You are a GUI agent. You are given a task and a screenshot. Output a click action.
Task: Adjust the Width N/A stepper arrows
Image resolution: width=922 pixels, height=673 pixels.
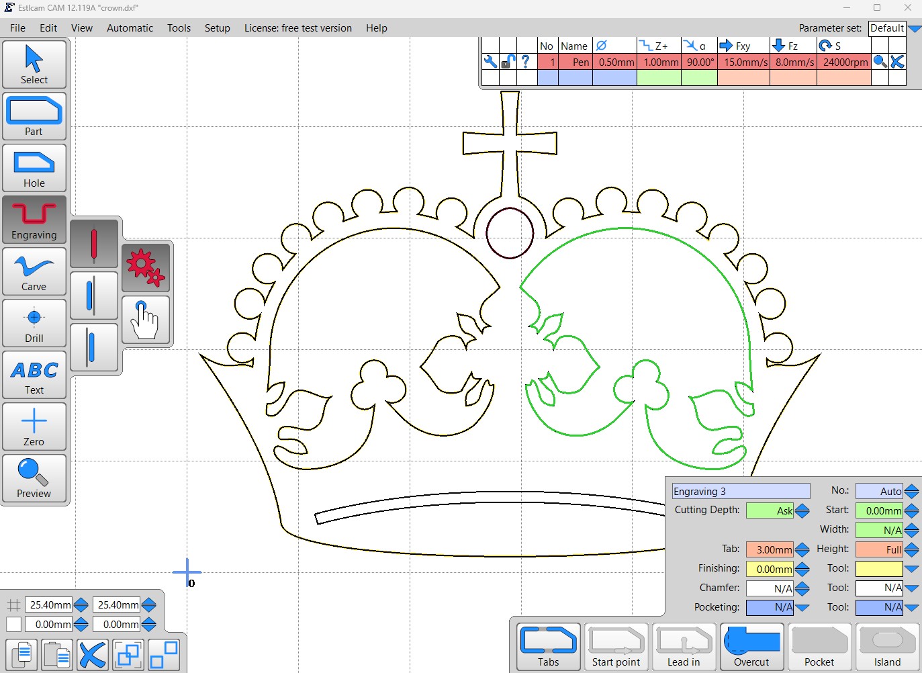click(911, 531)
